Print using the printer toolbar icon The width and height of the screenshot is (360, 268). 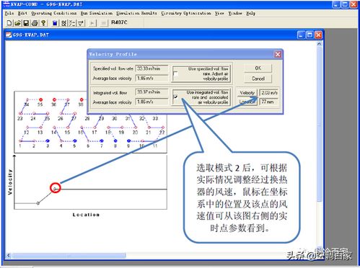pyautogui.click(x=35, y=23)
